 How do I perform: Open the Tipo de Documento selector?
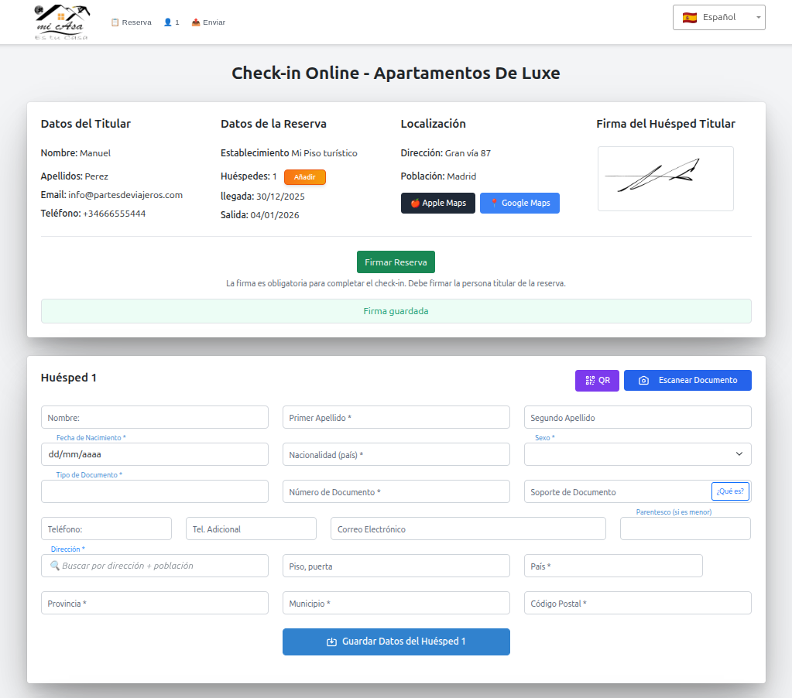click(154, 491)
